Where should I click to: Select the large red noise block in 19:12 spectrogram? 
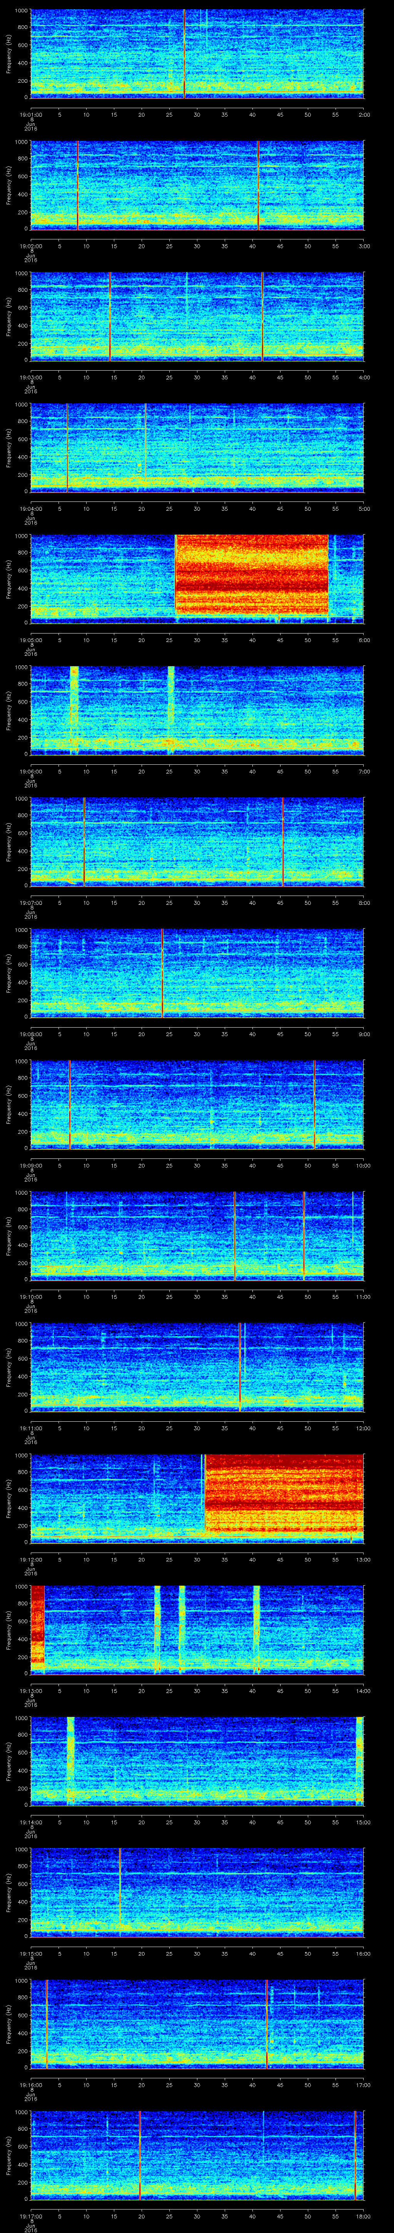284,1494
